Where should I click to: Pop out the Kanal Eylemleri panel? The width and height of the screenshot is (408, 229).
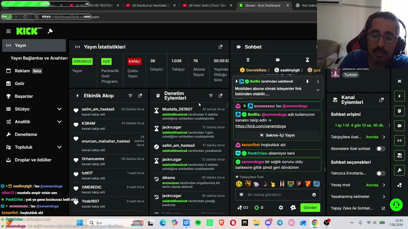[x=381, y=100]
